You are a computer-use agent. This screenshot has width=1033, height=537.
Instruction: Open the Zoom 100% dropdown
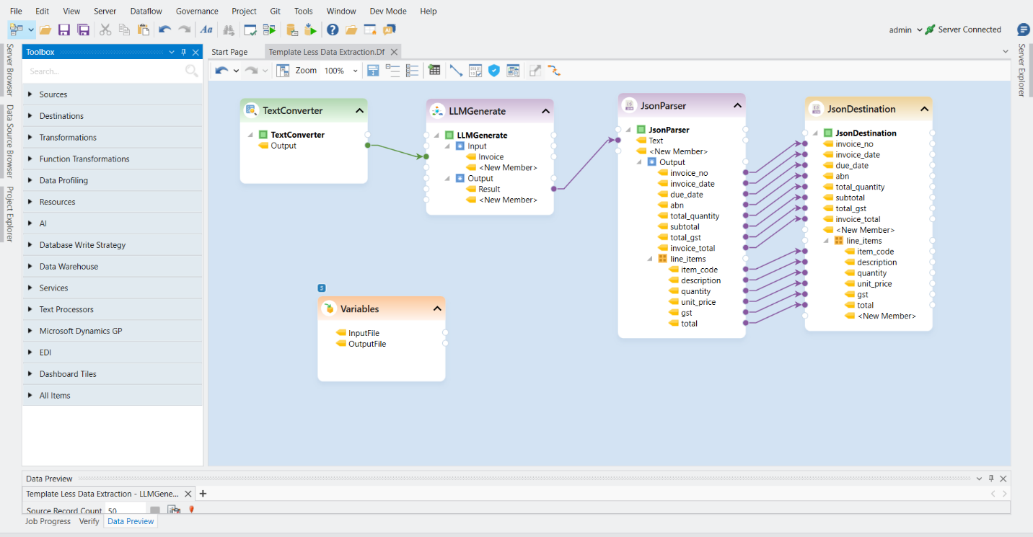point(355,71)
